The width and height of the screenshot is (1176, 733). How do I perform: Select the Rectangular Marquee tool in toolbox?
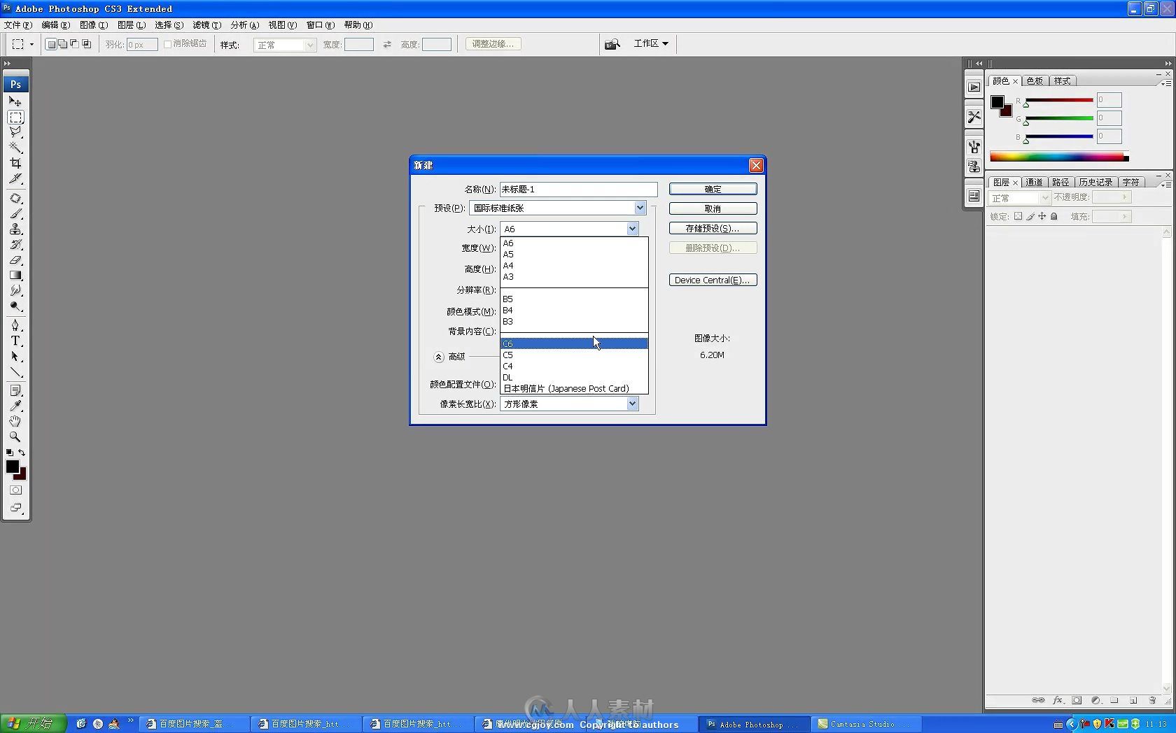coord(15,117)
